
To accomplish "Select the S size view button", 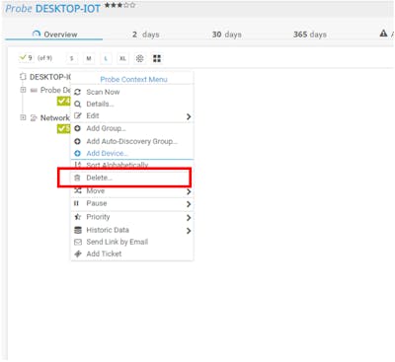I will pyautogui.click(x=71, y=58).
